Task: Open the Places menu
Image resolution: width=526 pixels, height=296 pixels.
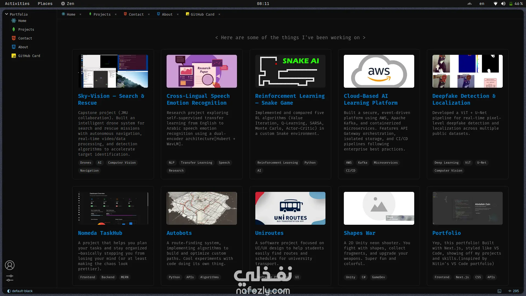Action: pos(45,4)
